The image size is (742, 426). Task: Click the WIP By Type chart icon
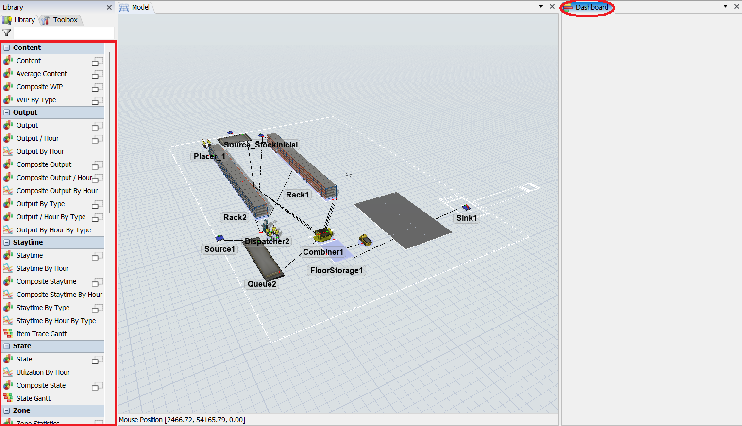tap(8, 100)
